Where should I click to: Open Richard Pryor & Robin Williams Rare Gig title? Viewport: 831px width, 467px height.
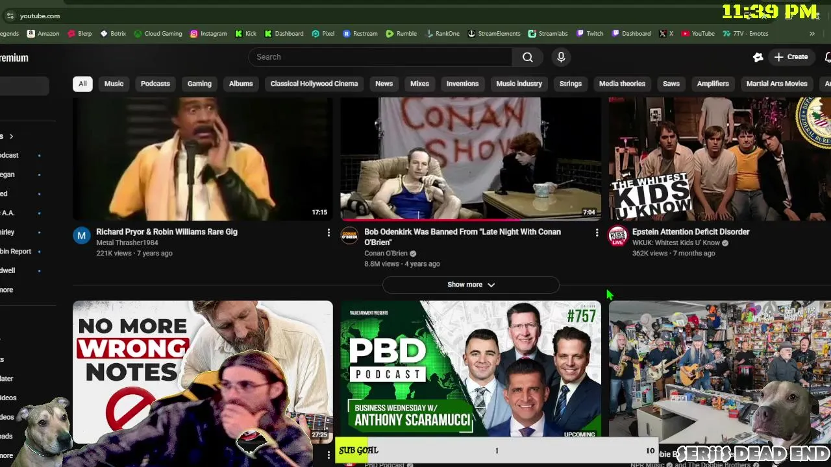coord(167,232)
